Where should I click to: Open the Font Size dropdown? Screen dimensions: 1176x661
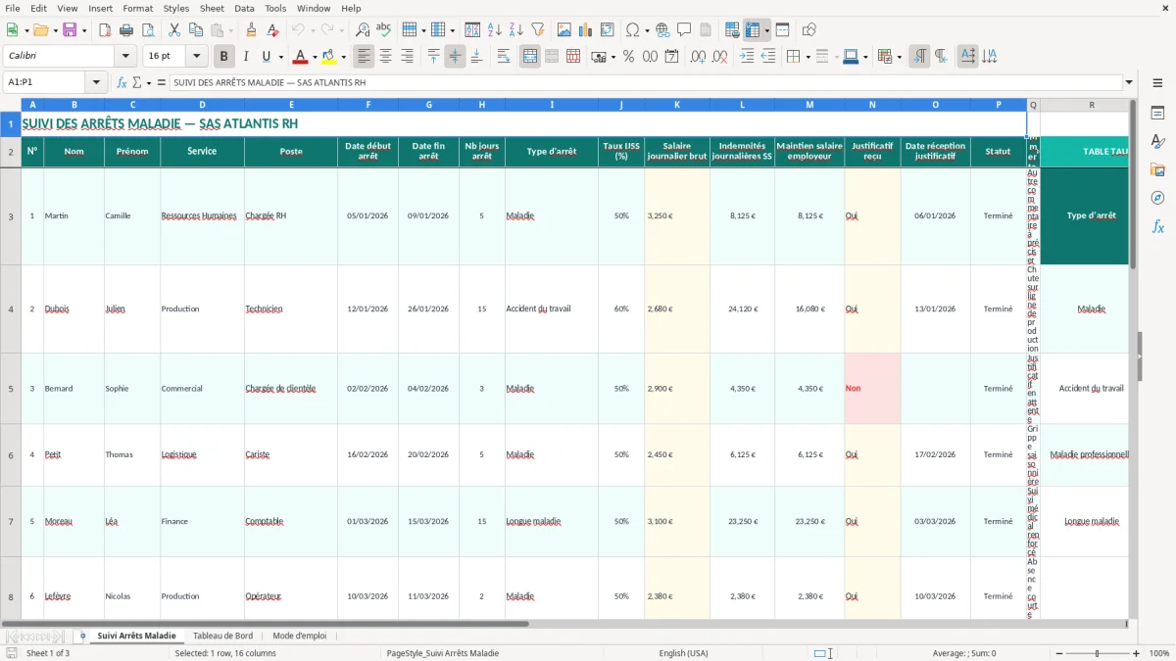[x=196, y=57]
